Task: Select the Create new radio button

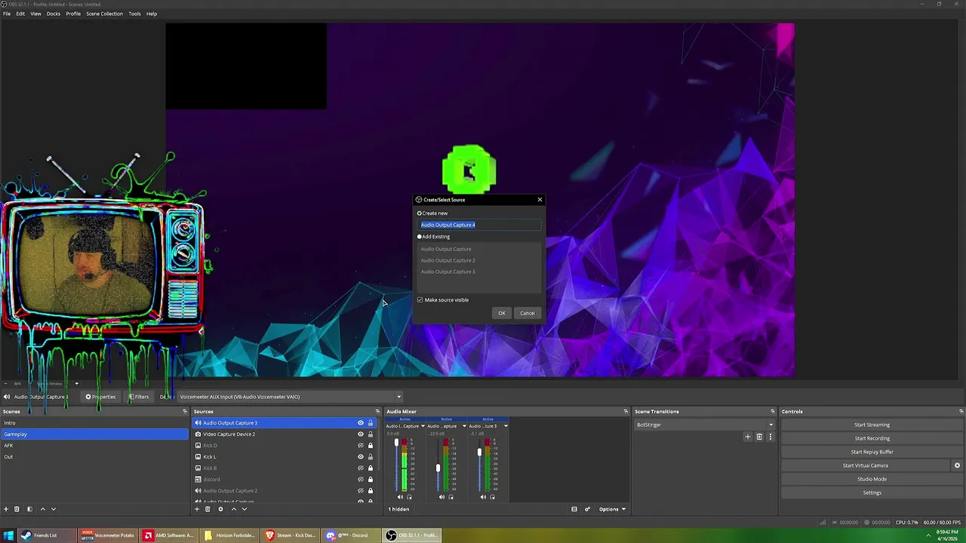Action: pos(420,213)
